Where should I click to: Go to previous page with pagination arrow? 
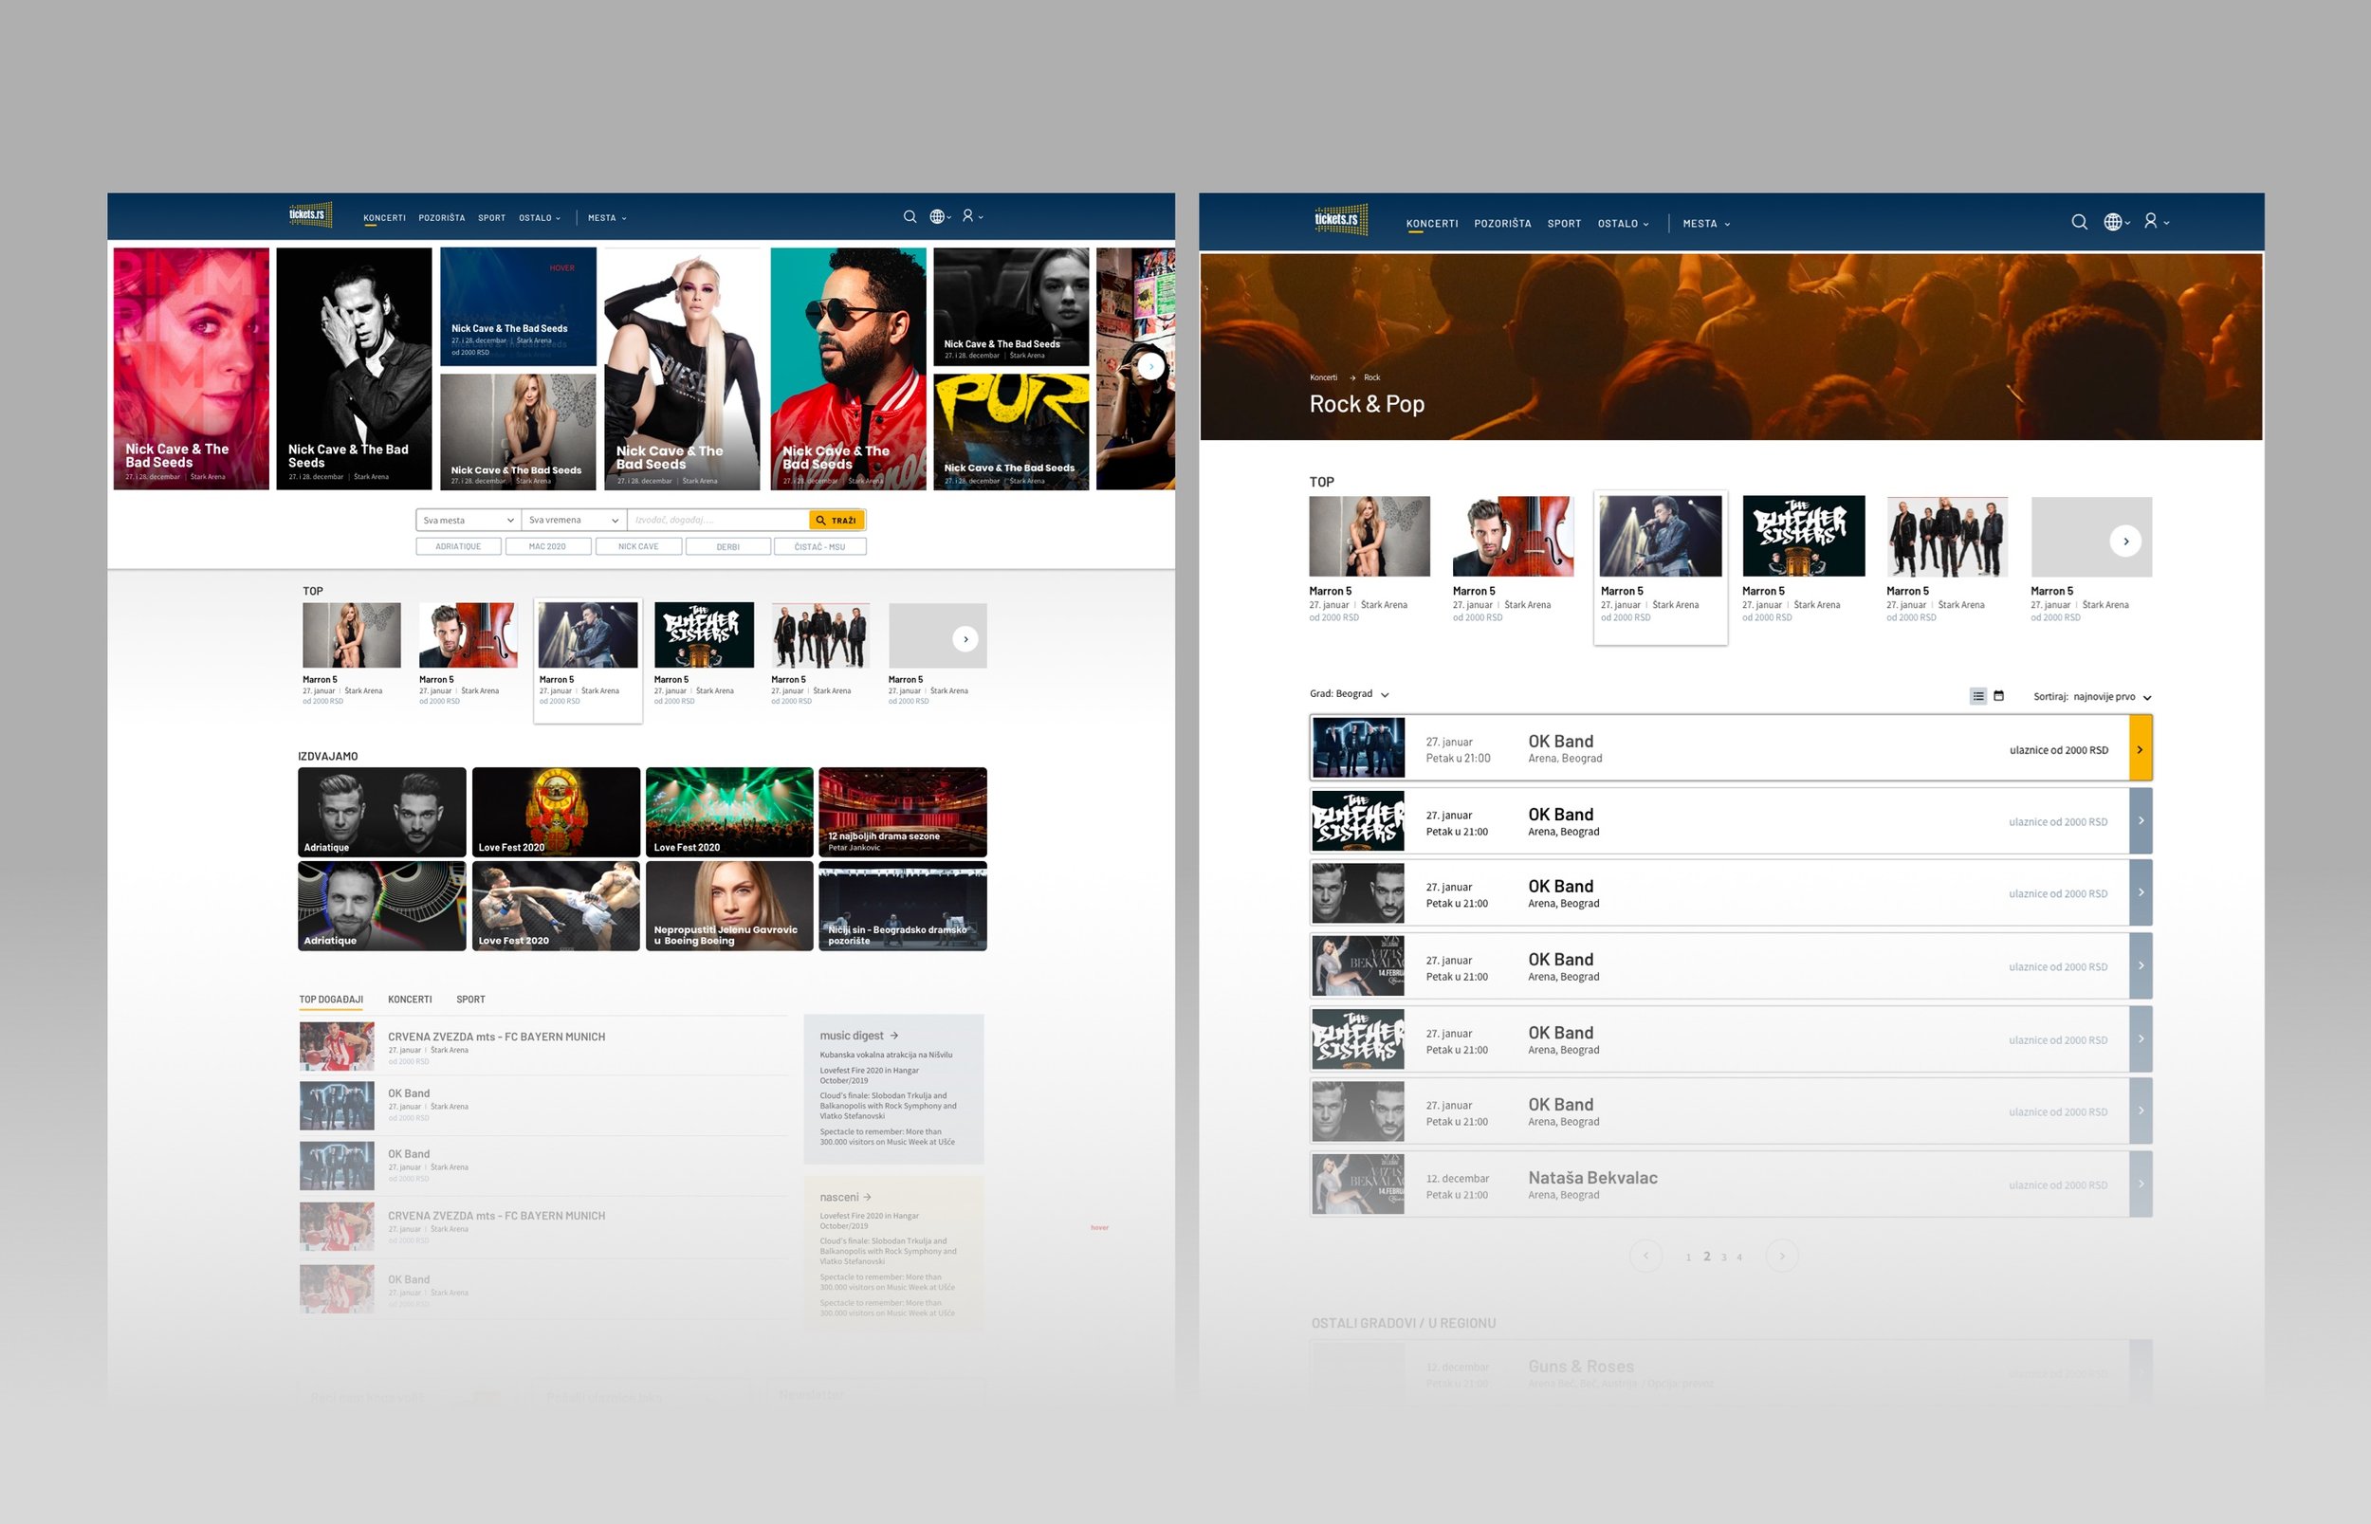tap(1645, 1256)
